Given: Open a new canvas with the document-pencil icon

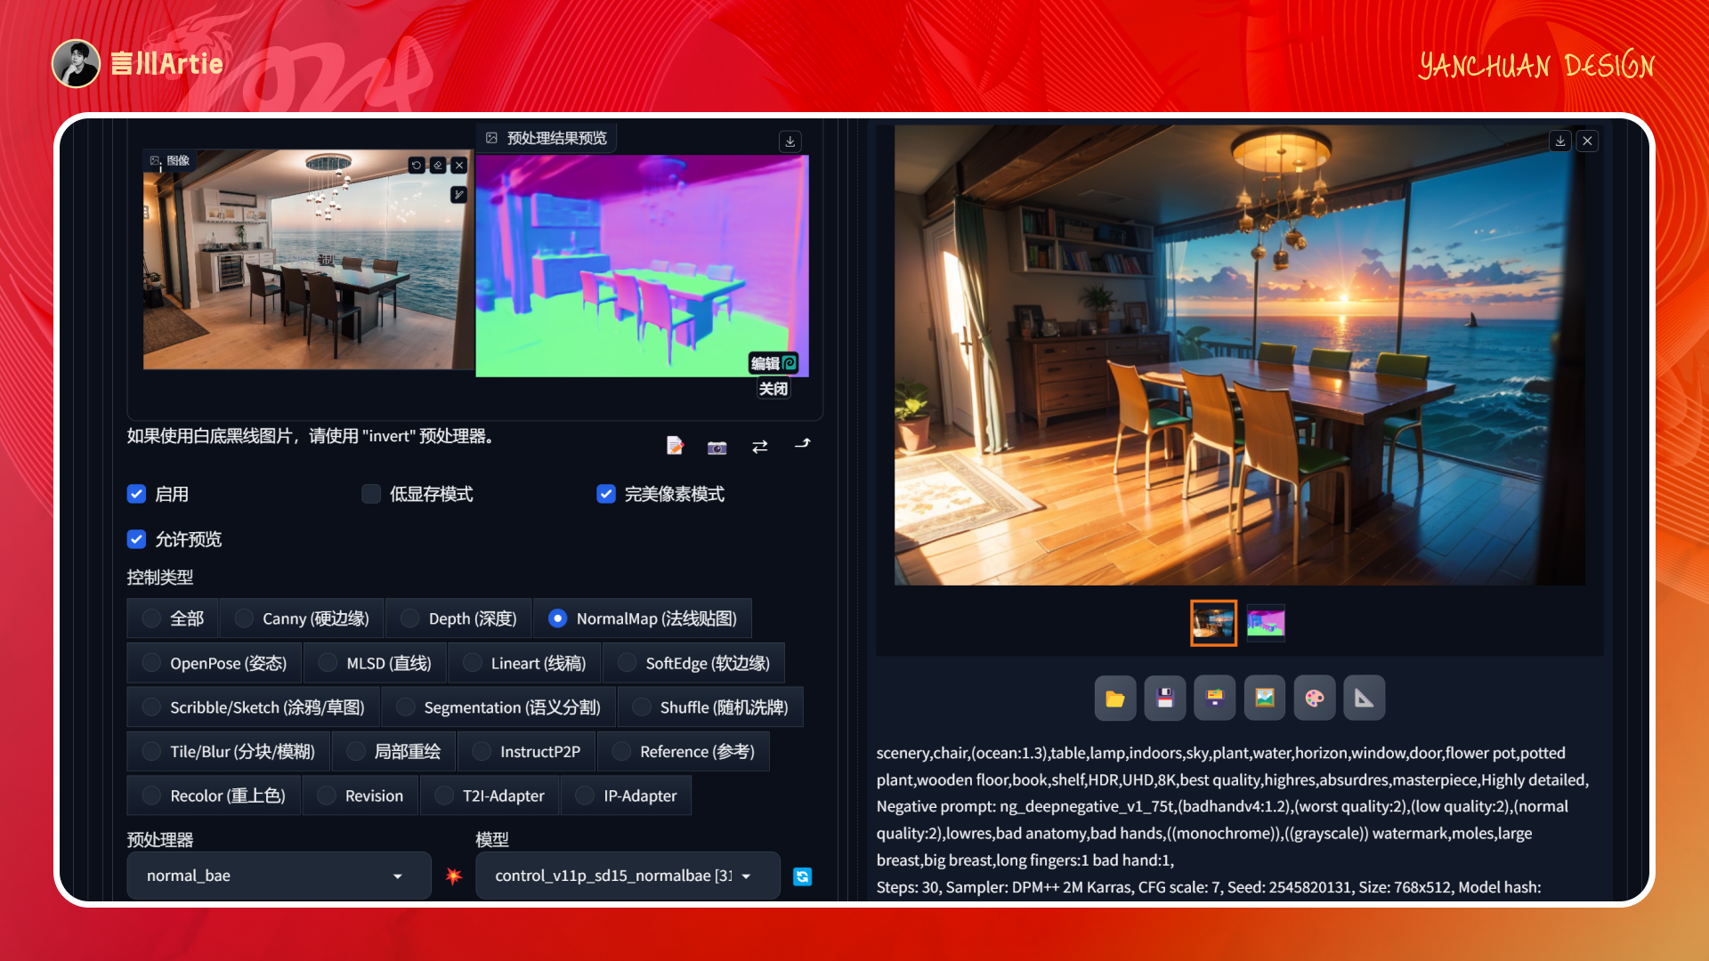Looking at the screenshot, I should pos(675,447).
